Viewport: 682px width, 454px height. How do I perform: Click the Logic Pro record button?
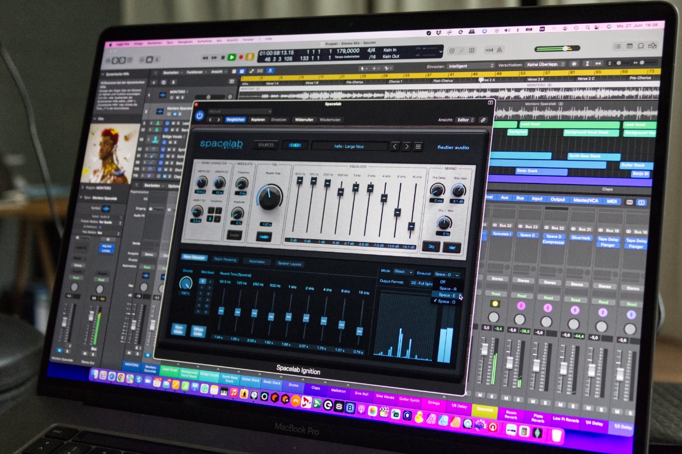pos(241,57)
